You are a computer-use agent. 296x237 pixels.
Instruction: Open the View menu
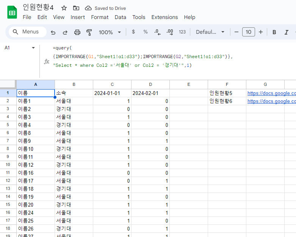(x=59, y=17)
